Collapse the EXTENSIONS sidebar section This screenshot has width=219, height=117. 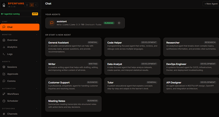pyautogui.click(x=37, y=109)
